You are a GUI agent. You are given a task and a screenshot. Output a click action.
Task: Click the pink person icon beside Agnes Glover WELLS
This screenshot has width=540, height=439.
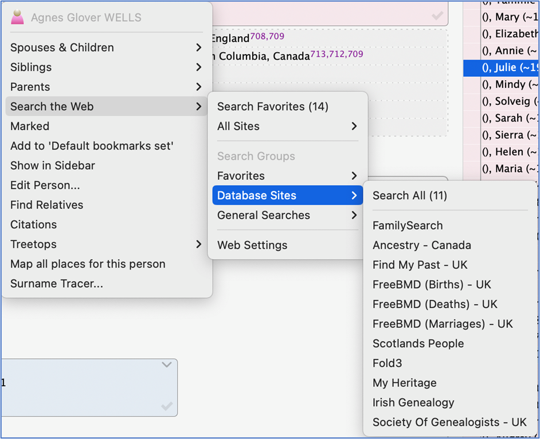click(x=18, y=18)
